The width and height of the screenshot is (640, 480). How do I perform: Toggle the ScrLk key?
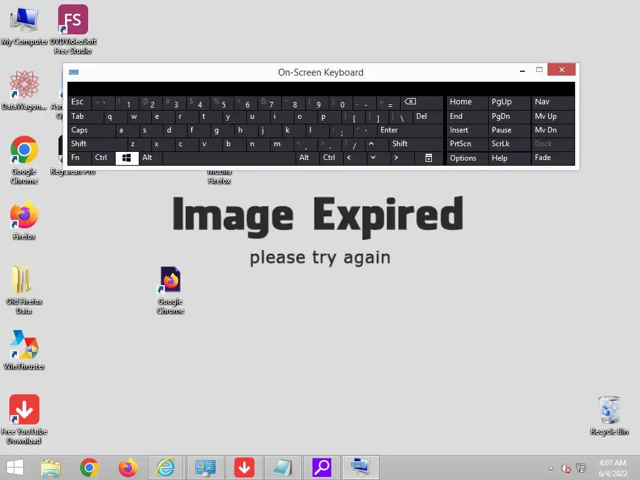(509, 144)
